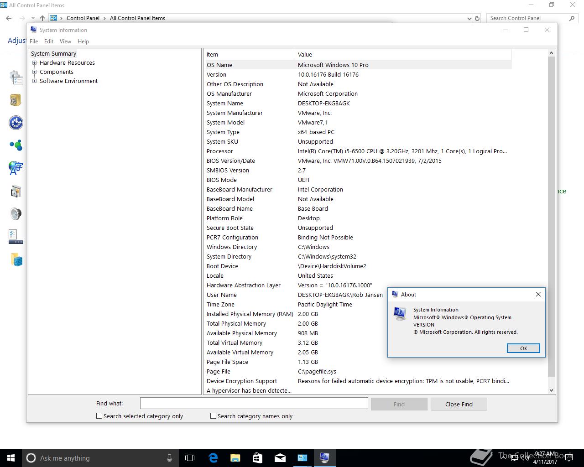
Task: Click the System Information title bar icon
Action: (33, 30)
